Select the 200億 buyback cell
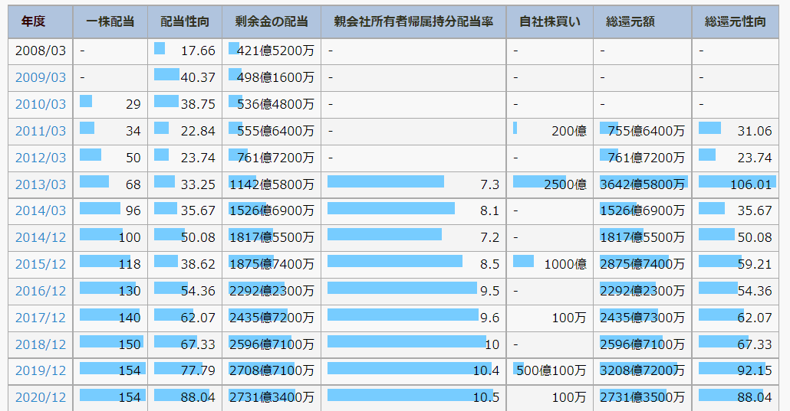This screenshot has height=411, width=790. 550,131
